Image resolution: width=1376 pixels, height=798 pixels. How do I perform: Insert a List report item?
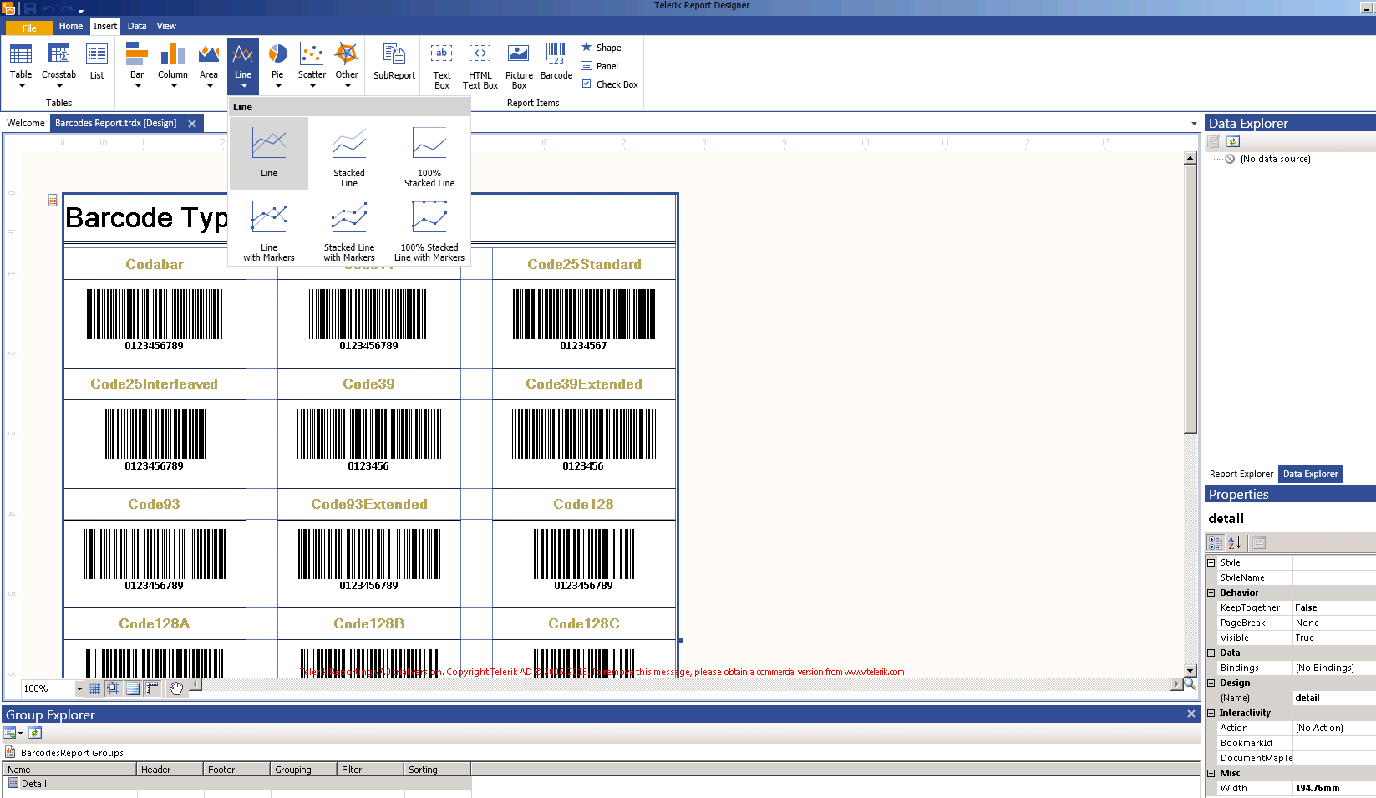(x=97, y=63)
